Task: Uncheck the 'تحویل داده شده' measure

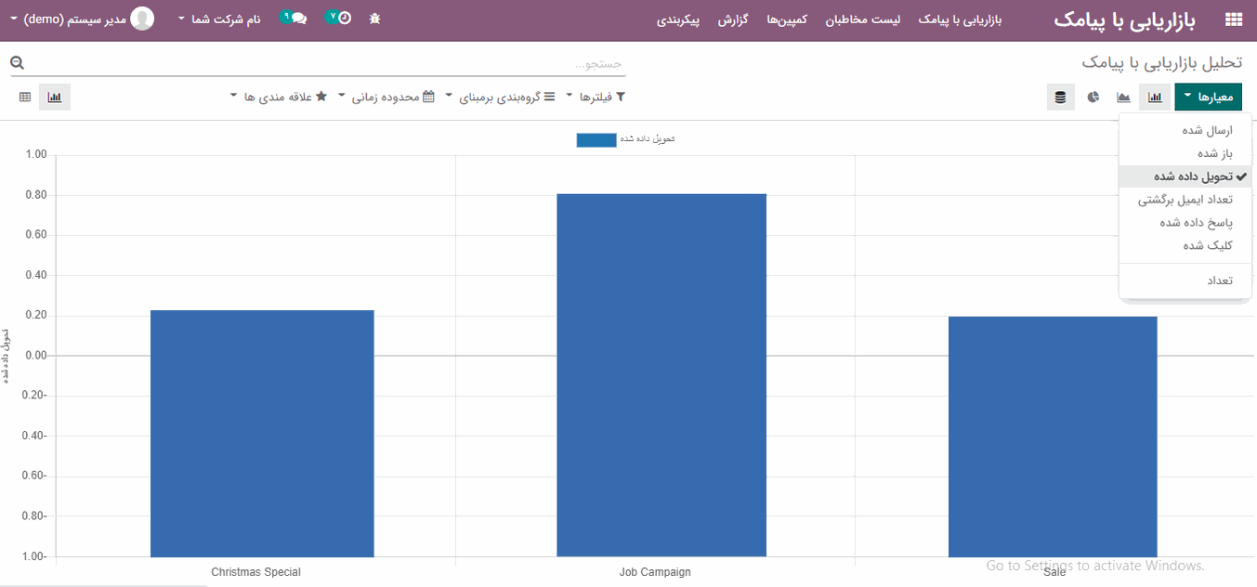Action: pyautogui.click(x=1193, y=176)
